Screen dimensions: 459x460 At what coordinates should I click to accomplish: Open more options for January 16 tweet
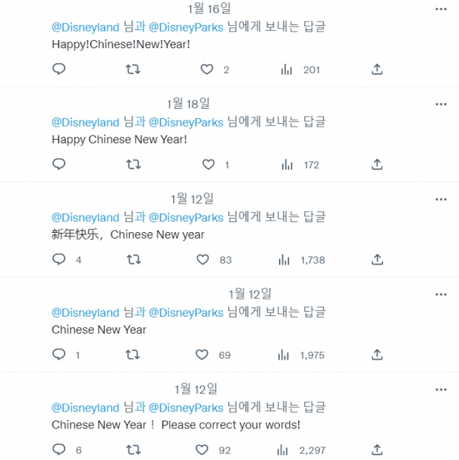click(x=441, y=9)
